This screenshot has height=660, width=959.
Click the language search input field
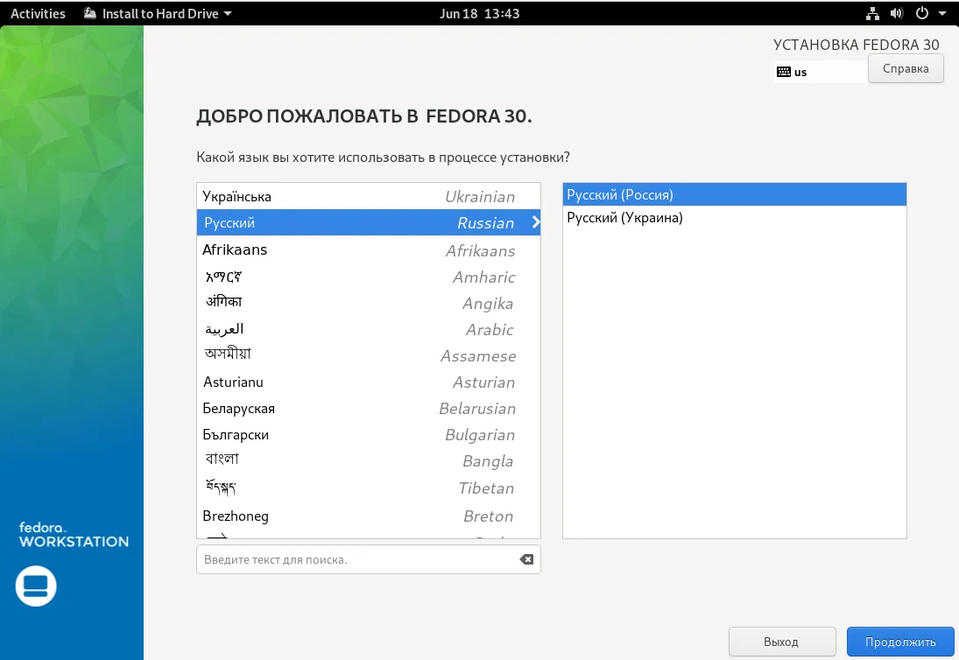point(368,559)
